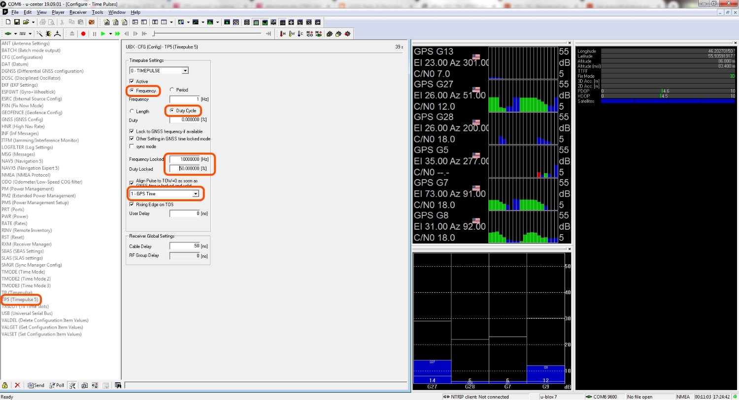The width and height of the screenshot is (739, 400).
Task: Select the Length radio button
Action: coord(132,111)
